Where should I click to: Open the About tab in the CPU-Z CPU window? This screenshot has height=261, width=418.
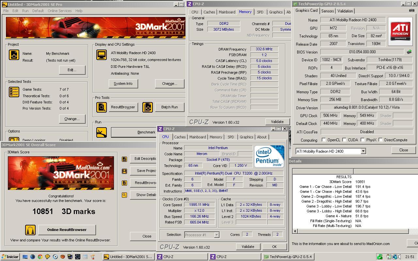click(262, 137)
